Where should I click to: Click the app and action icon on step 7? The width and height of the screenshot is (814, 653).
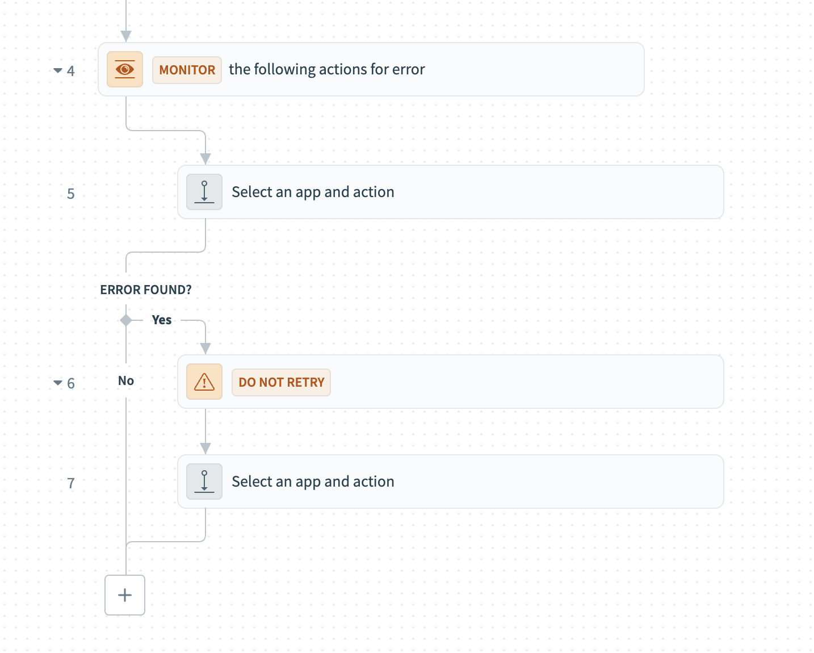(x=204, y=481)
